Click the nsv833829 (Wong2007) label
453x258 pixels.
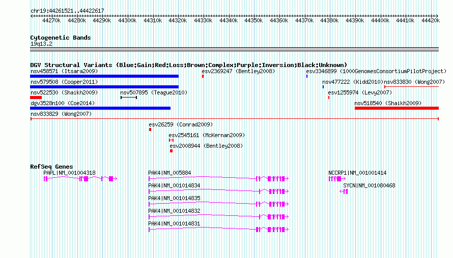click(61, 114)
